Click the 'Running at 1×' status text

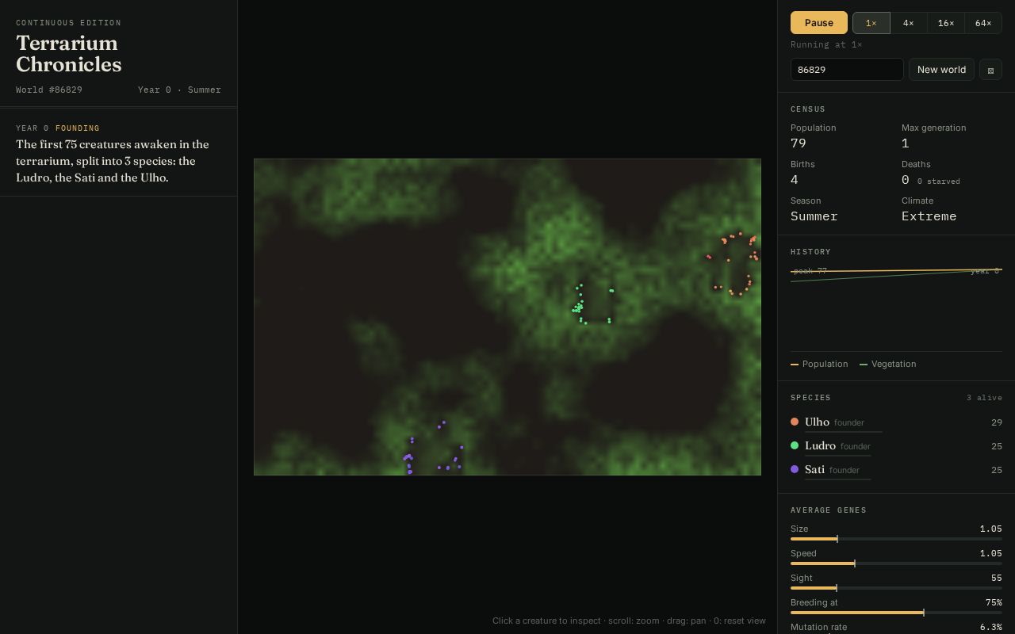tap(826, 45)
